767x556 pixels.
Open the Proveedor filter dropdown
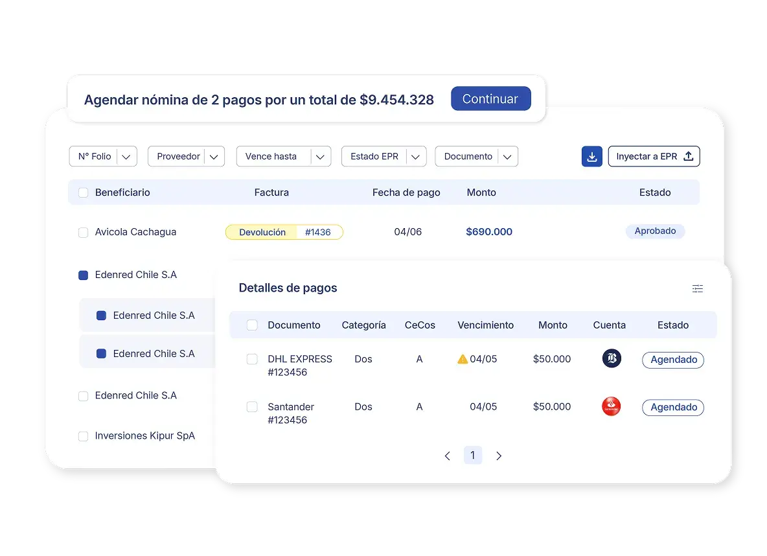coord(187,157)
